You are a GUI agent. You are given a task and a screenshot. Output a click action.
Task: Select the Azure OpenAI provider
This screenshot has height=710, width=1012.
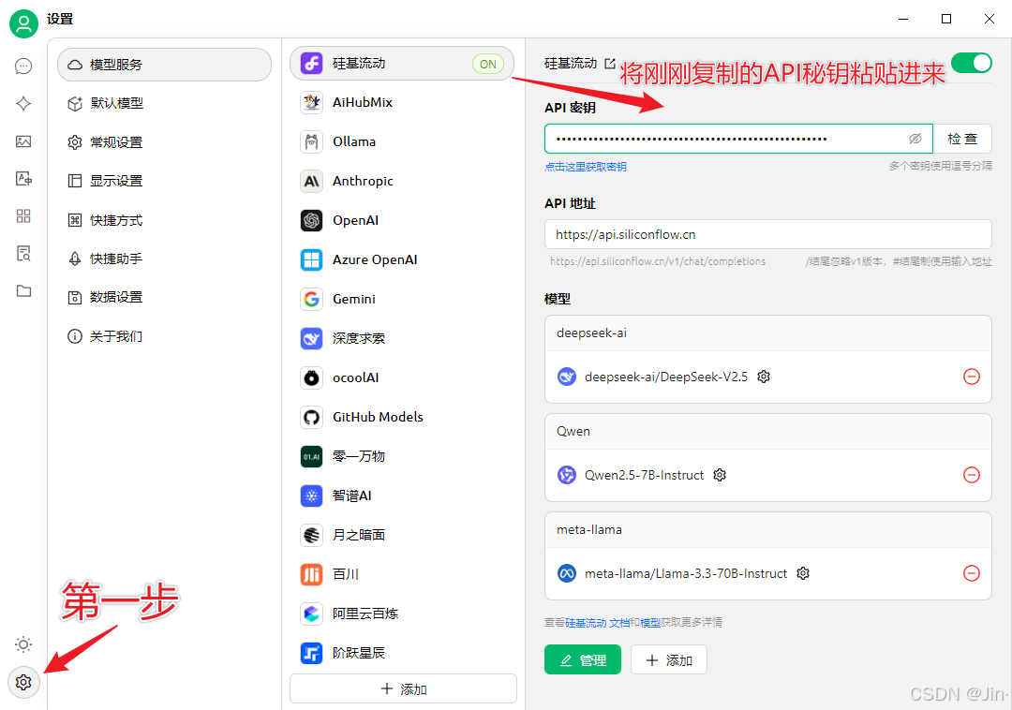point(402,259)
